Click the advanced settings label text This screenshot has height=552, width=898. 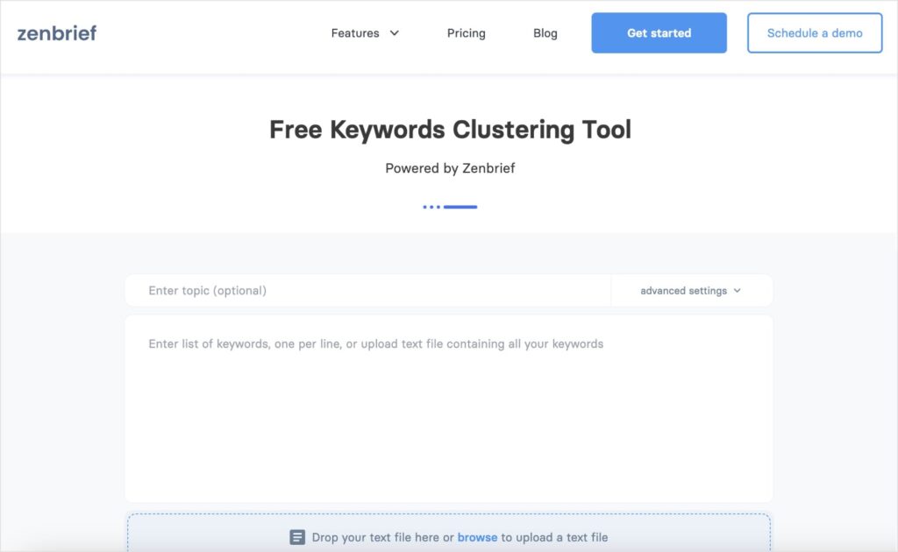tap(684, 290)
